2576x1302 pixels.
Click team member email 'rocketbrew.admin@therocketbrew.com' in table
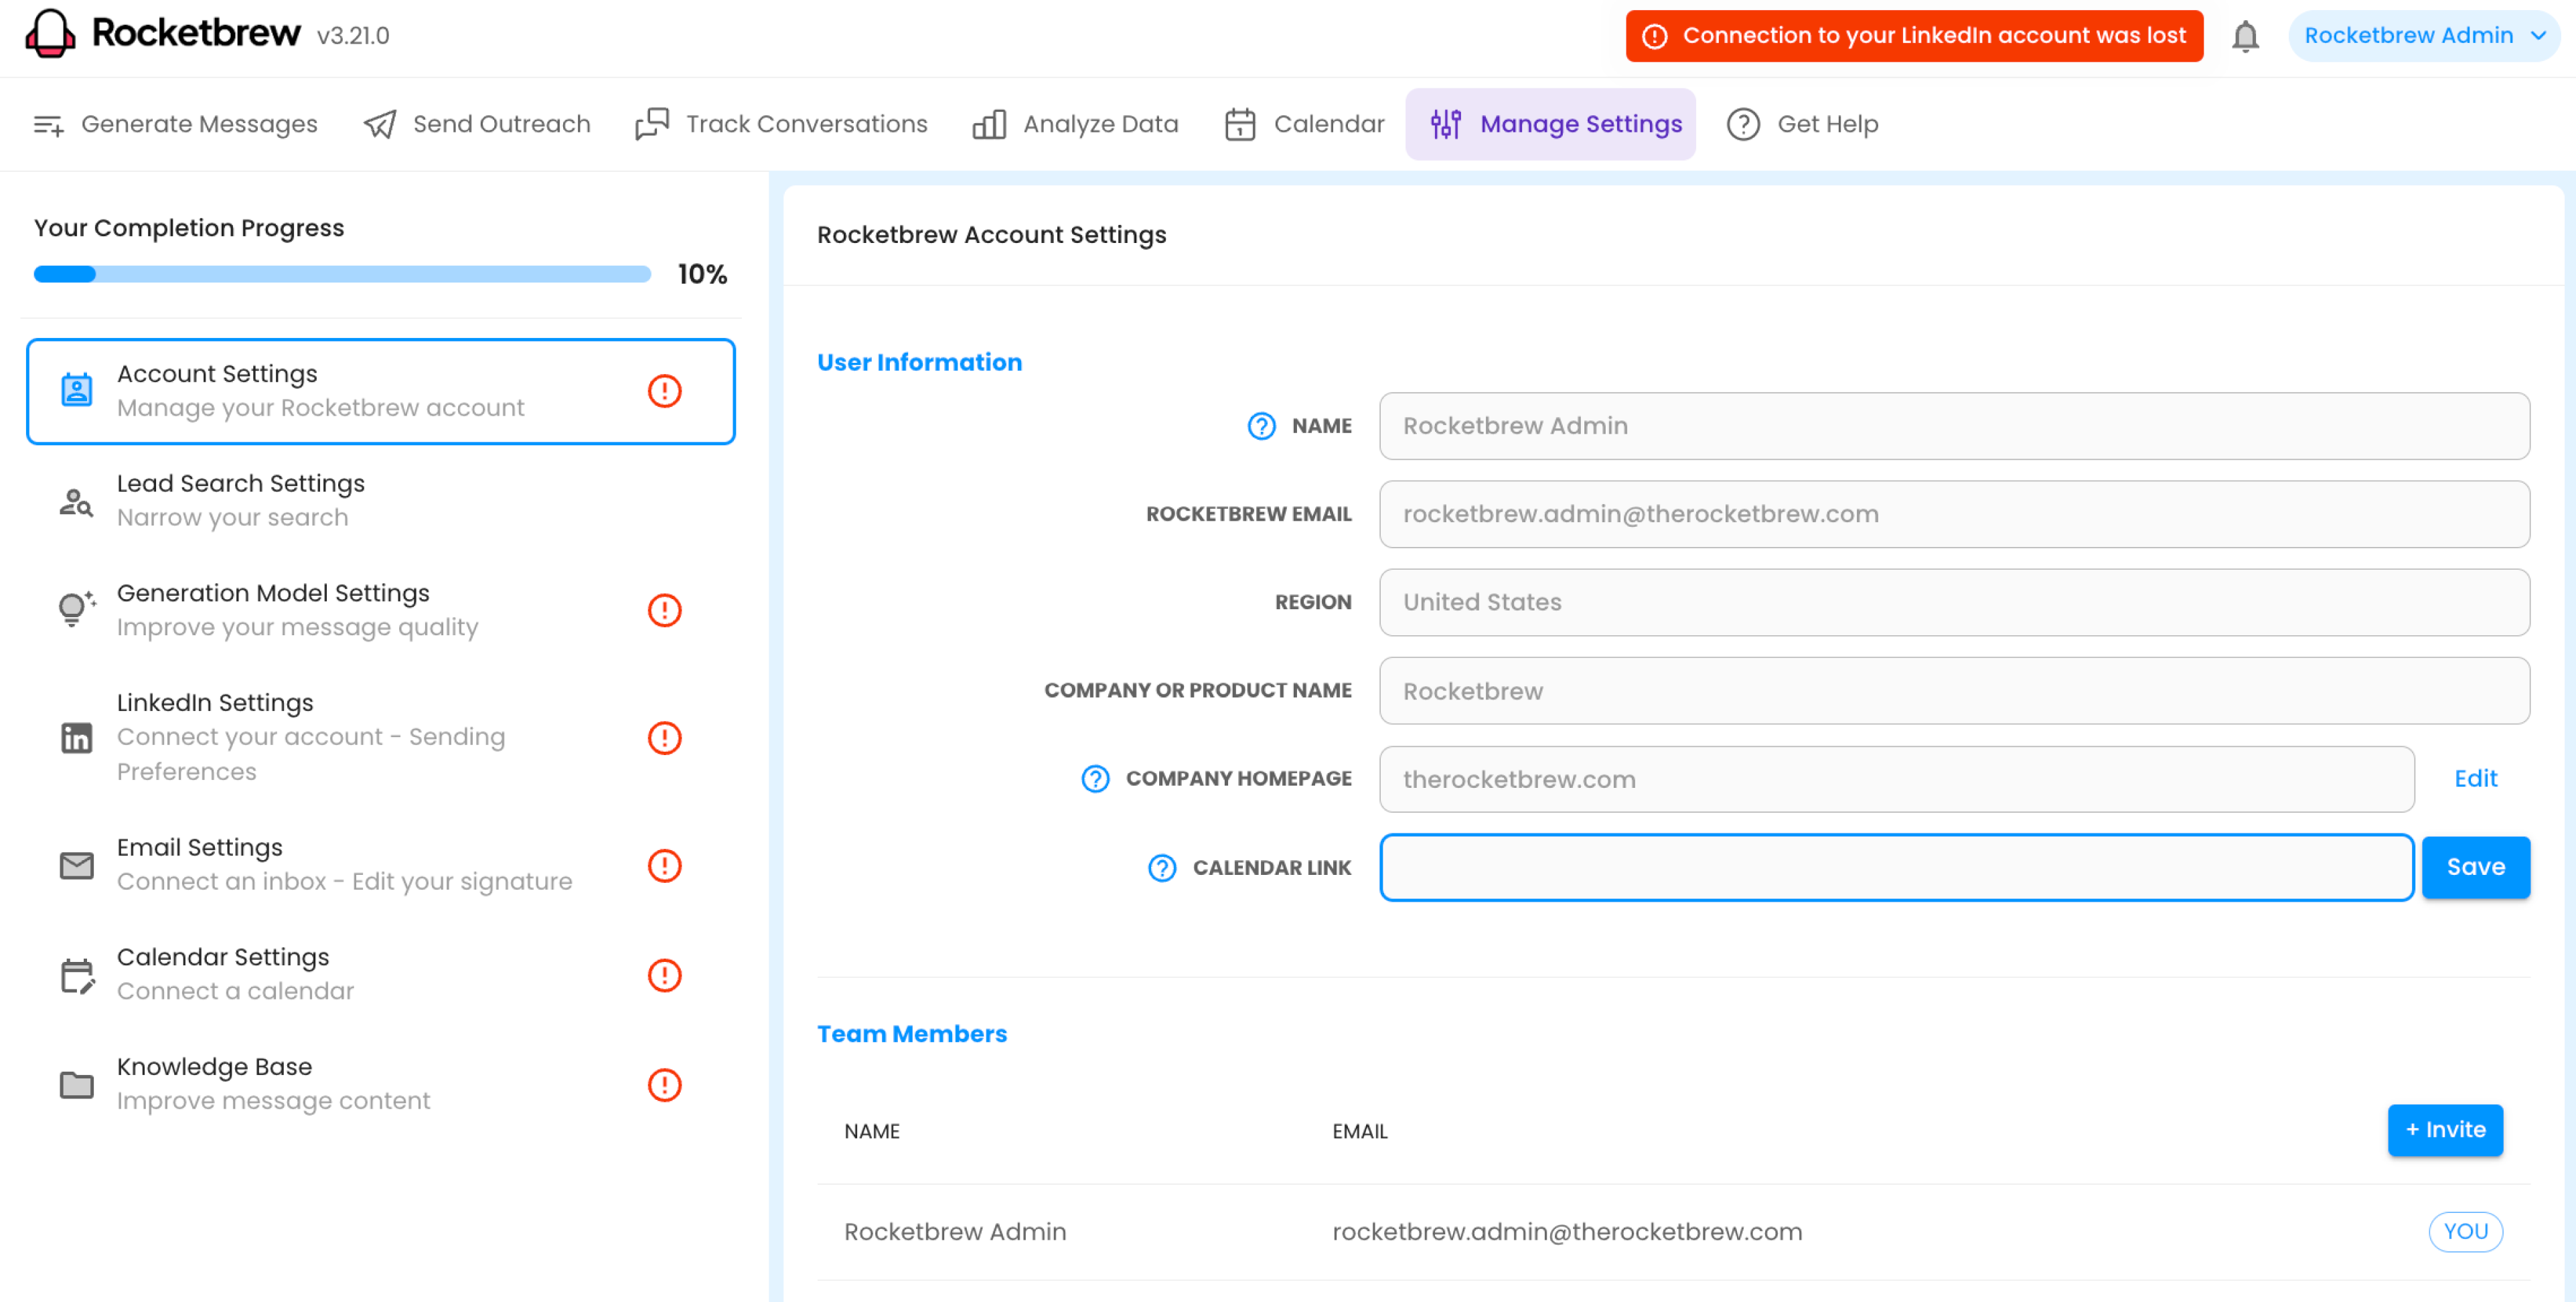click(x=1567, y=1232)
